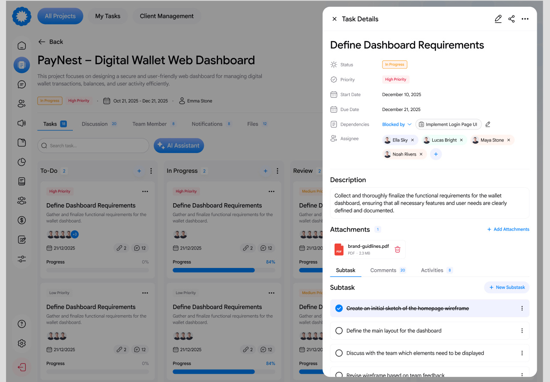Screen dimensions: 550x382
Task: Edit the task with the pencil icon
Action: pos(498,19)
